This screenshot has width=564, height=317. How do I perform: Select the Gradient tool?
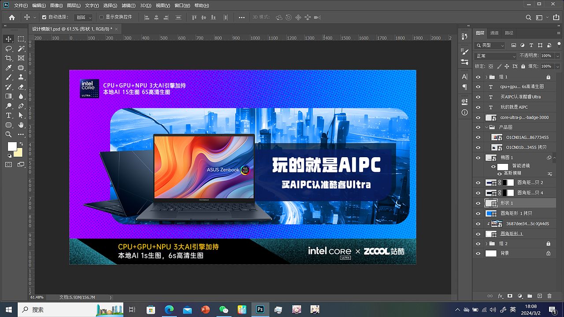(x=8, y=96)
